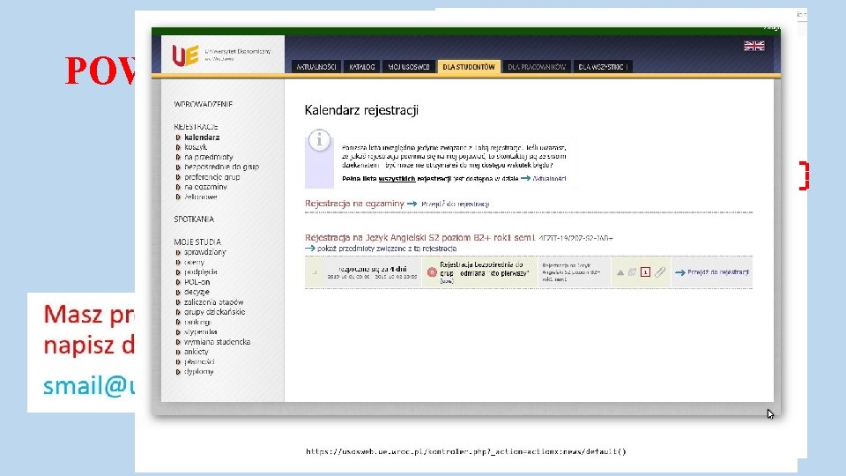
Task: Click the Aktualności link in the notice box
Action: pyautogui.click(x=549, y=179)
